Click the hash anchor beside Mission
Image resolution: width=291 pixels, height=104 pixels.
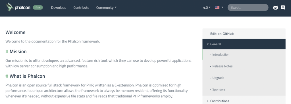[7, 52]
